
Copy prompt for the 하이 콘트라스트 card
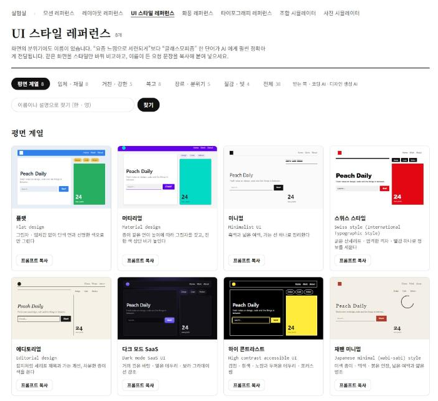247,385
